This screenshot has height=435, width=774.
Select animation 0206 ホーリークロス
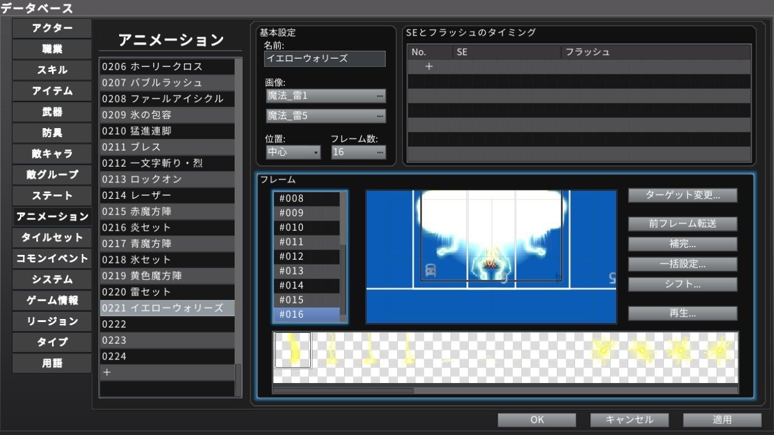pos(167,66)
